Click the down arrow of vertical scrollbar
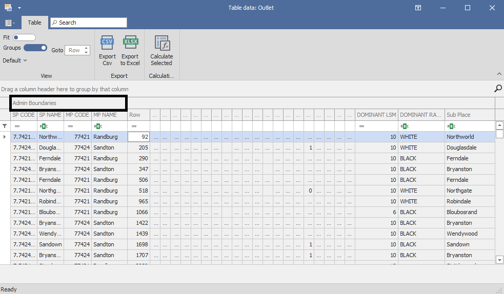 (x=500, y=260)
